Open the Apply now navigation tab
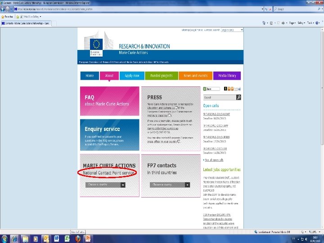This screenshot has width=324, height=243. tap(132, 76)
